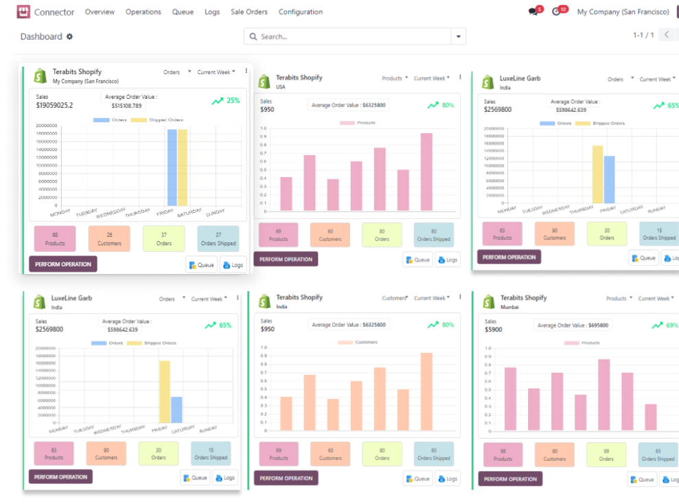Open the My Company (San Francisco) company switcher
This screenshot has width=679, height=504.
click(623, 12)
